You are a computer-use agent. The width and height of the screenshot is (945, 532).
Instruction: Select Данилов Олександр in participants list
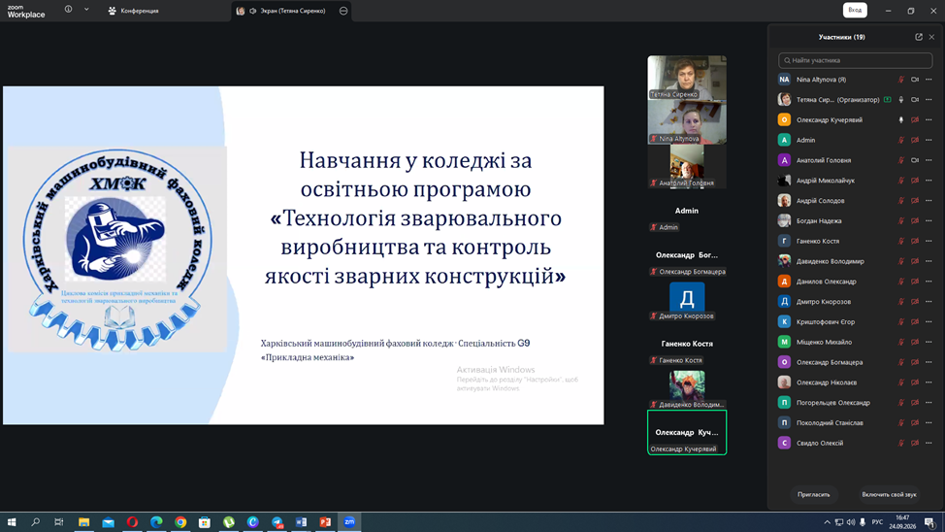point(855,282)
